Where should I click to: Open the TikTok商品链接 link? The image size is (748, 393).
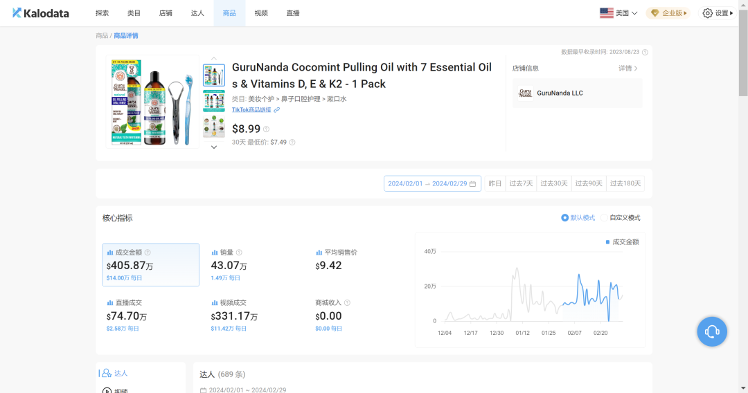(252, 110)
